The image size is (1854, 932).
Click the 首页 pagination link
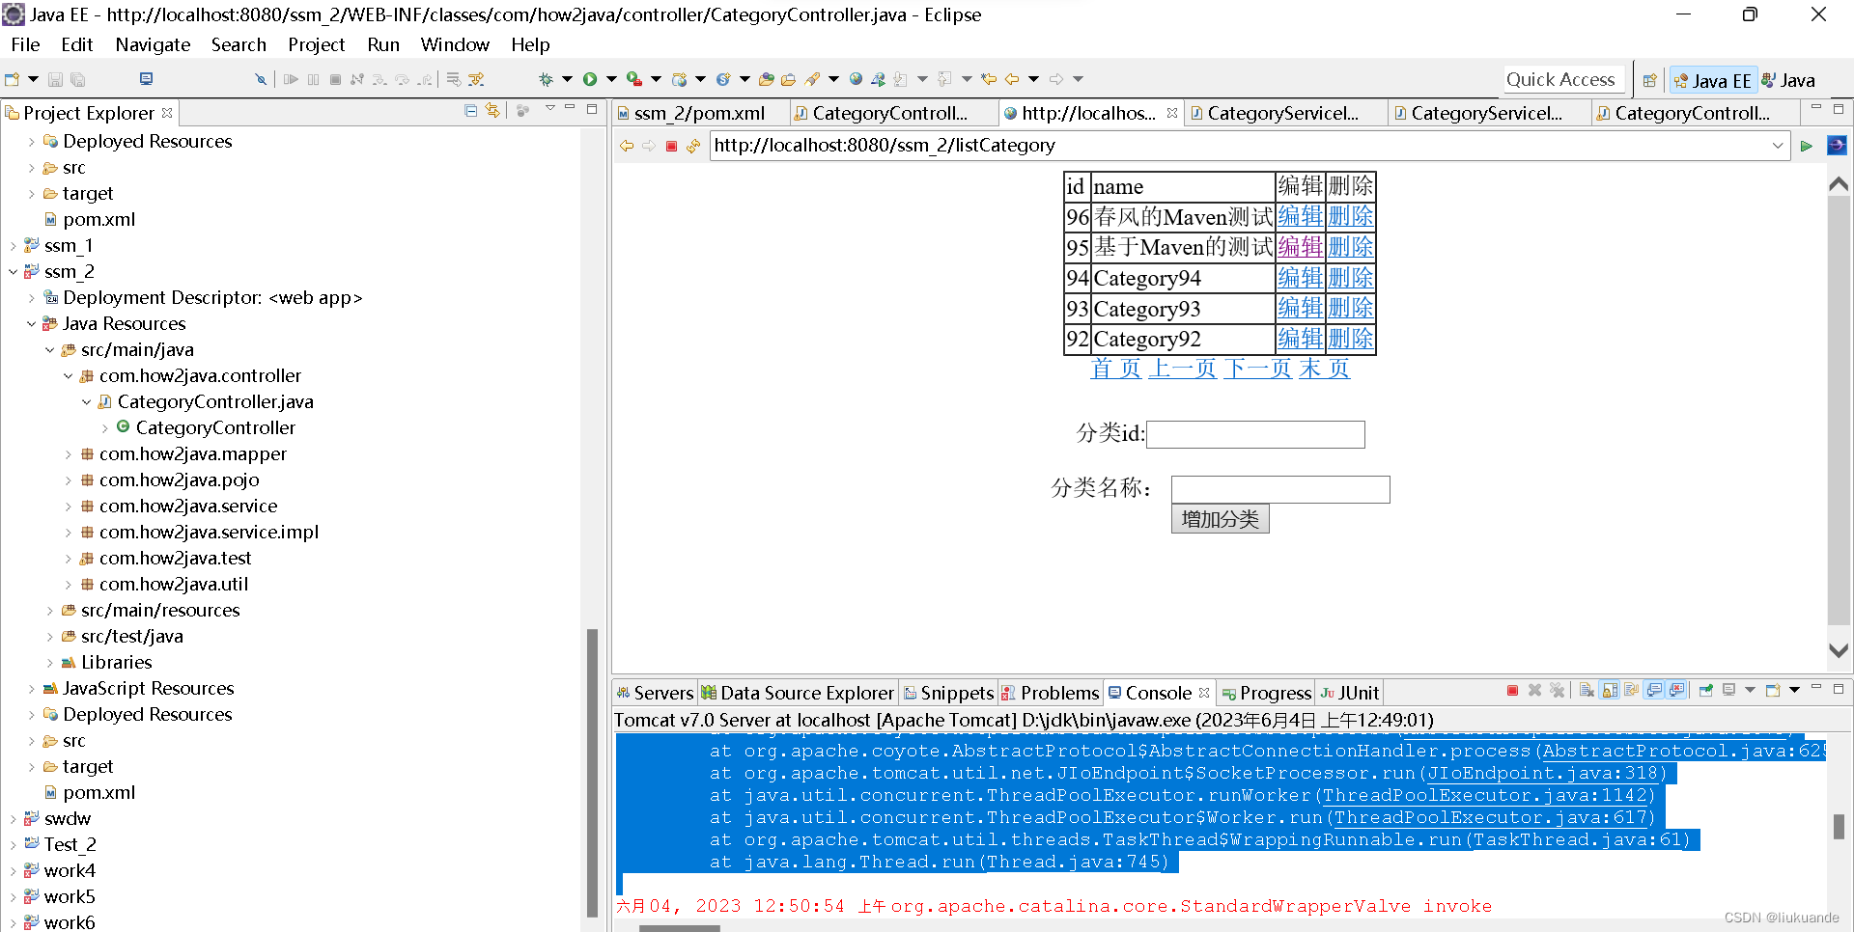[1116, 369]
